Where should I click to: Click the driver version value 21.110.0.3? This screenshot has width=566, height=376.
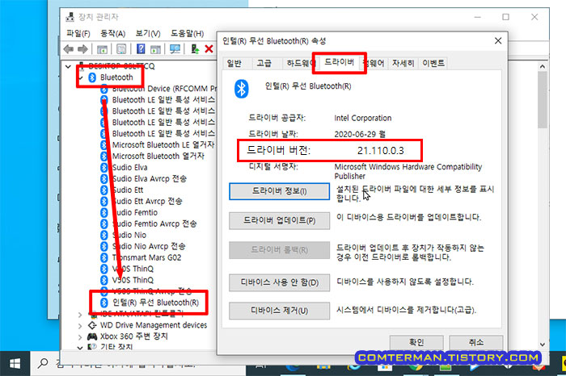pyautogui.click(x=381, y=151)
